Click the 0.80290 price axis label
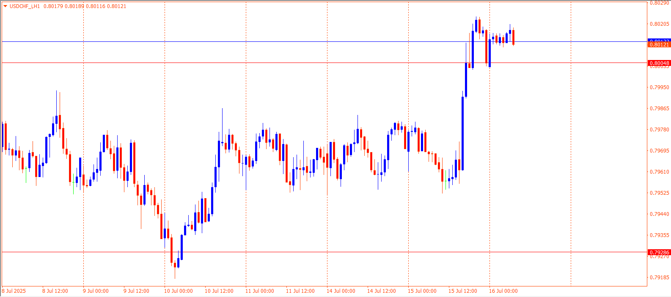 [660, 3]
